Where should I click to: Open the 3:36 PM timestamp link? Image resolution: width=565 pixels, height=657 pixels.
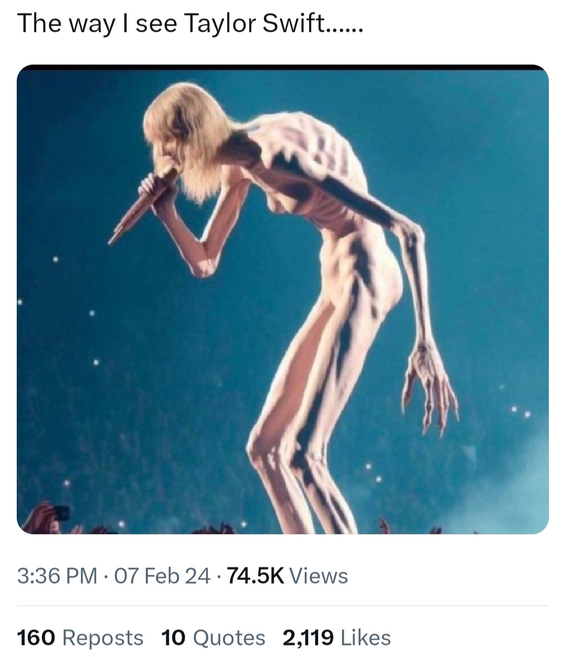[57, 576]
